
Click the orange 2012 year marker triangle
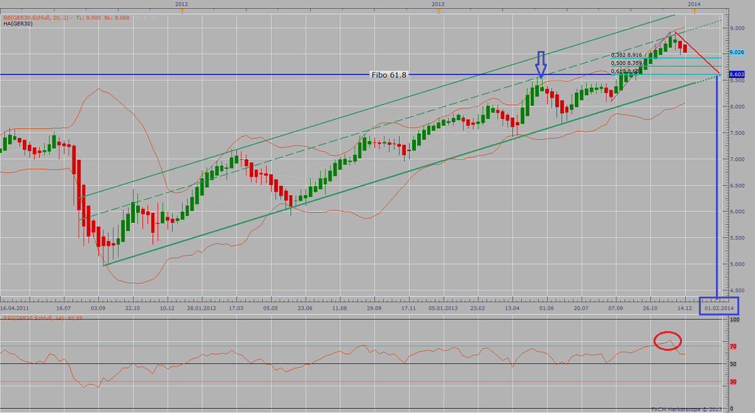[x=182, y=11]
